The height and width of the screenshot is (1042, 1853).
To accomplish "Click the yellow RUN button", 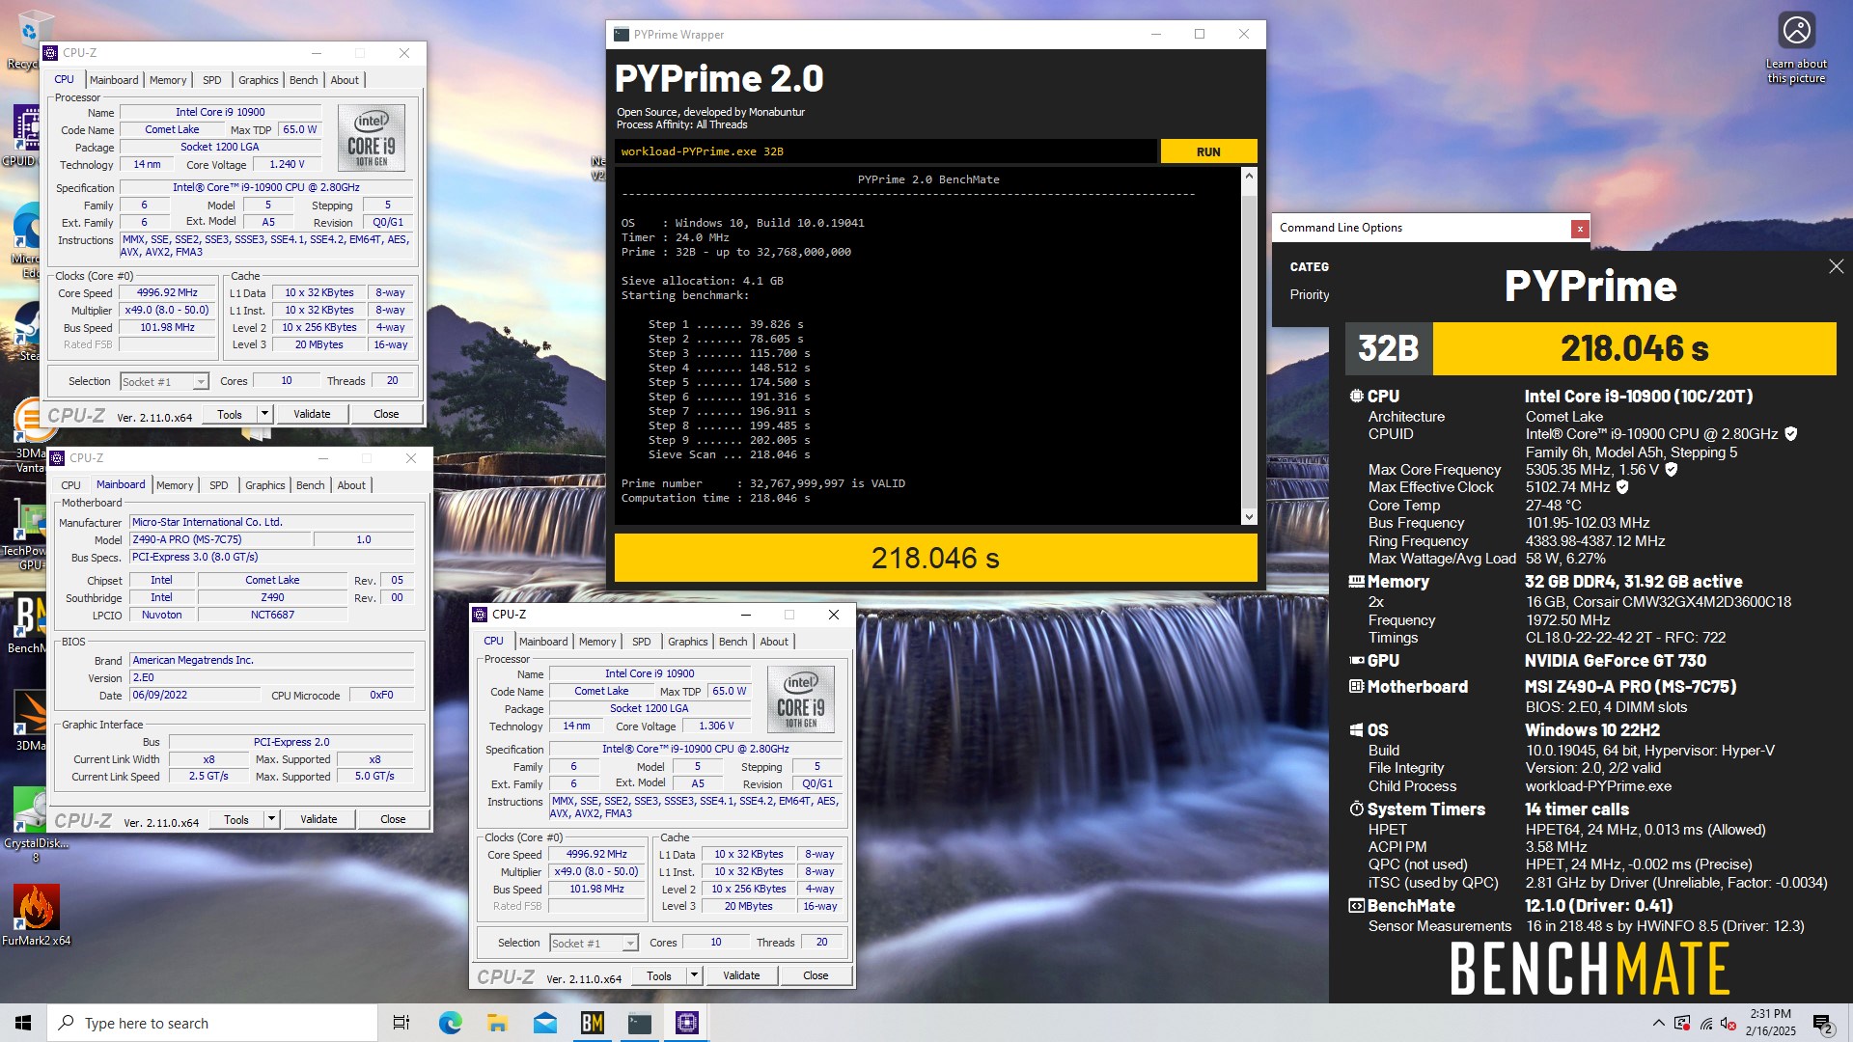I will point(1208,151).
